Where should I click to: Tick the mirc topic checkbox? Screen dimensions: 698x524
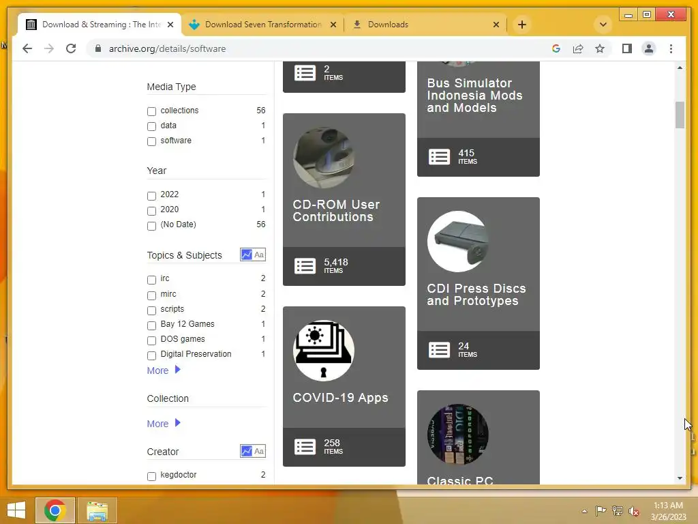pyautogui.click(x=151, y=295)
